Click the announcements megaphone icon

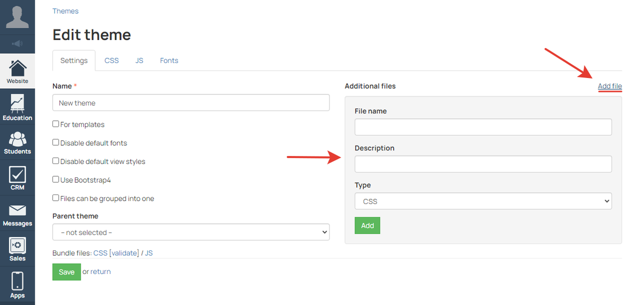(x=17, y=44)
